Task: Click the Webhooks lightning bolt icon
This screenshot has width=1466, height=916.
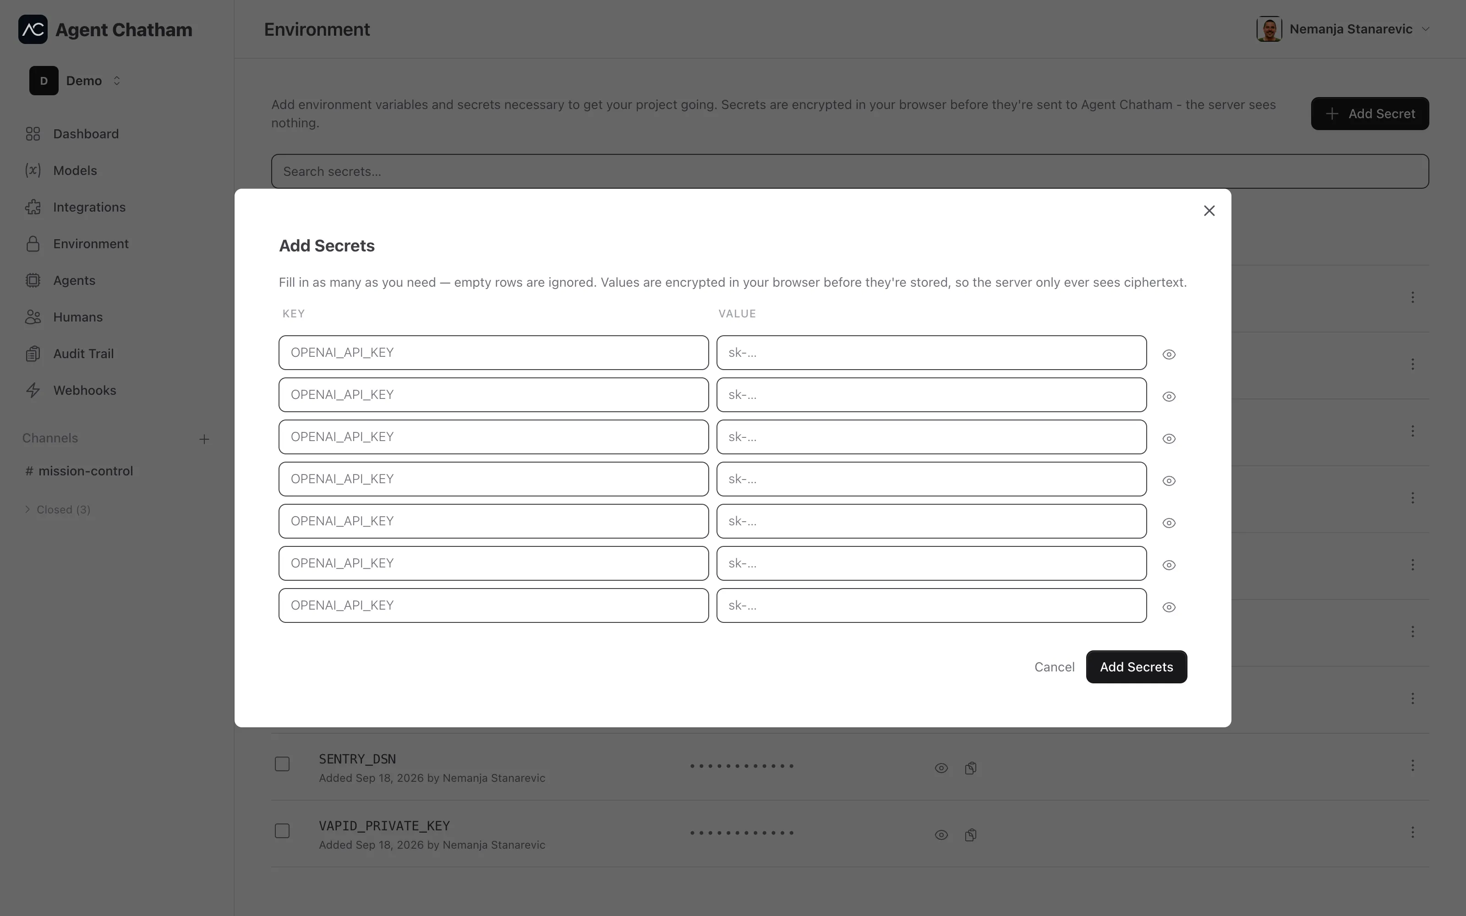Action: pyautogui.click(x=33, y=390)
